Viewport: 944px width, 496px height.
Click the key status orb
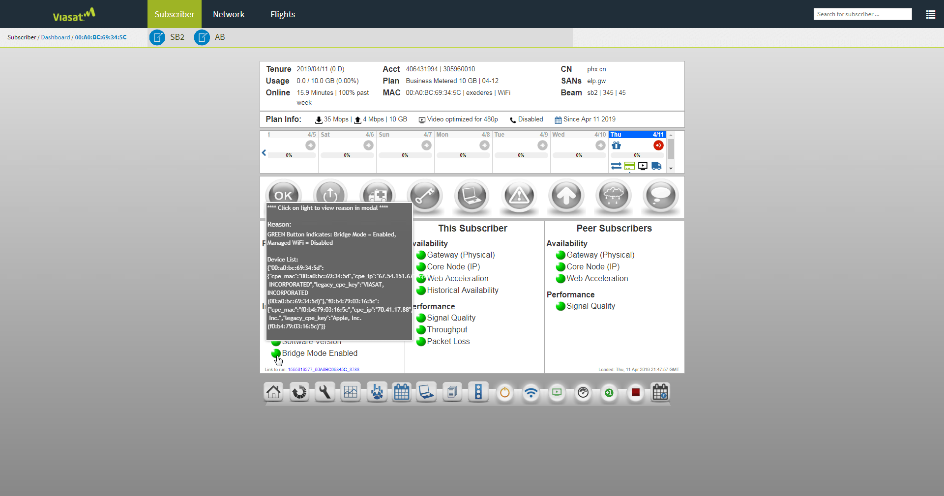point(424,196)
